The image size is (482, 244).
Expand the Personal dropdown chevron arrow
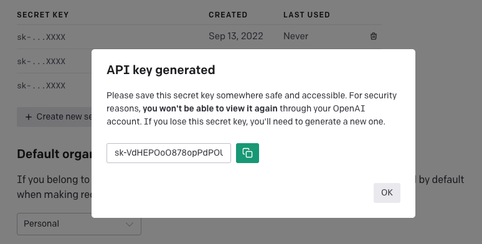130,224
